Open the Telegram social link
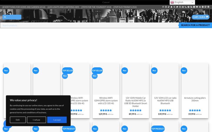 tap(203, 7)
